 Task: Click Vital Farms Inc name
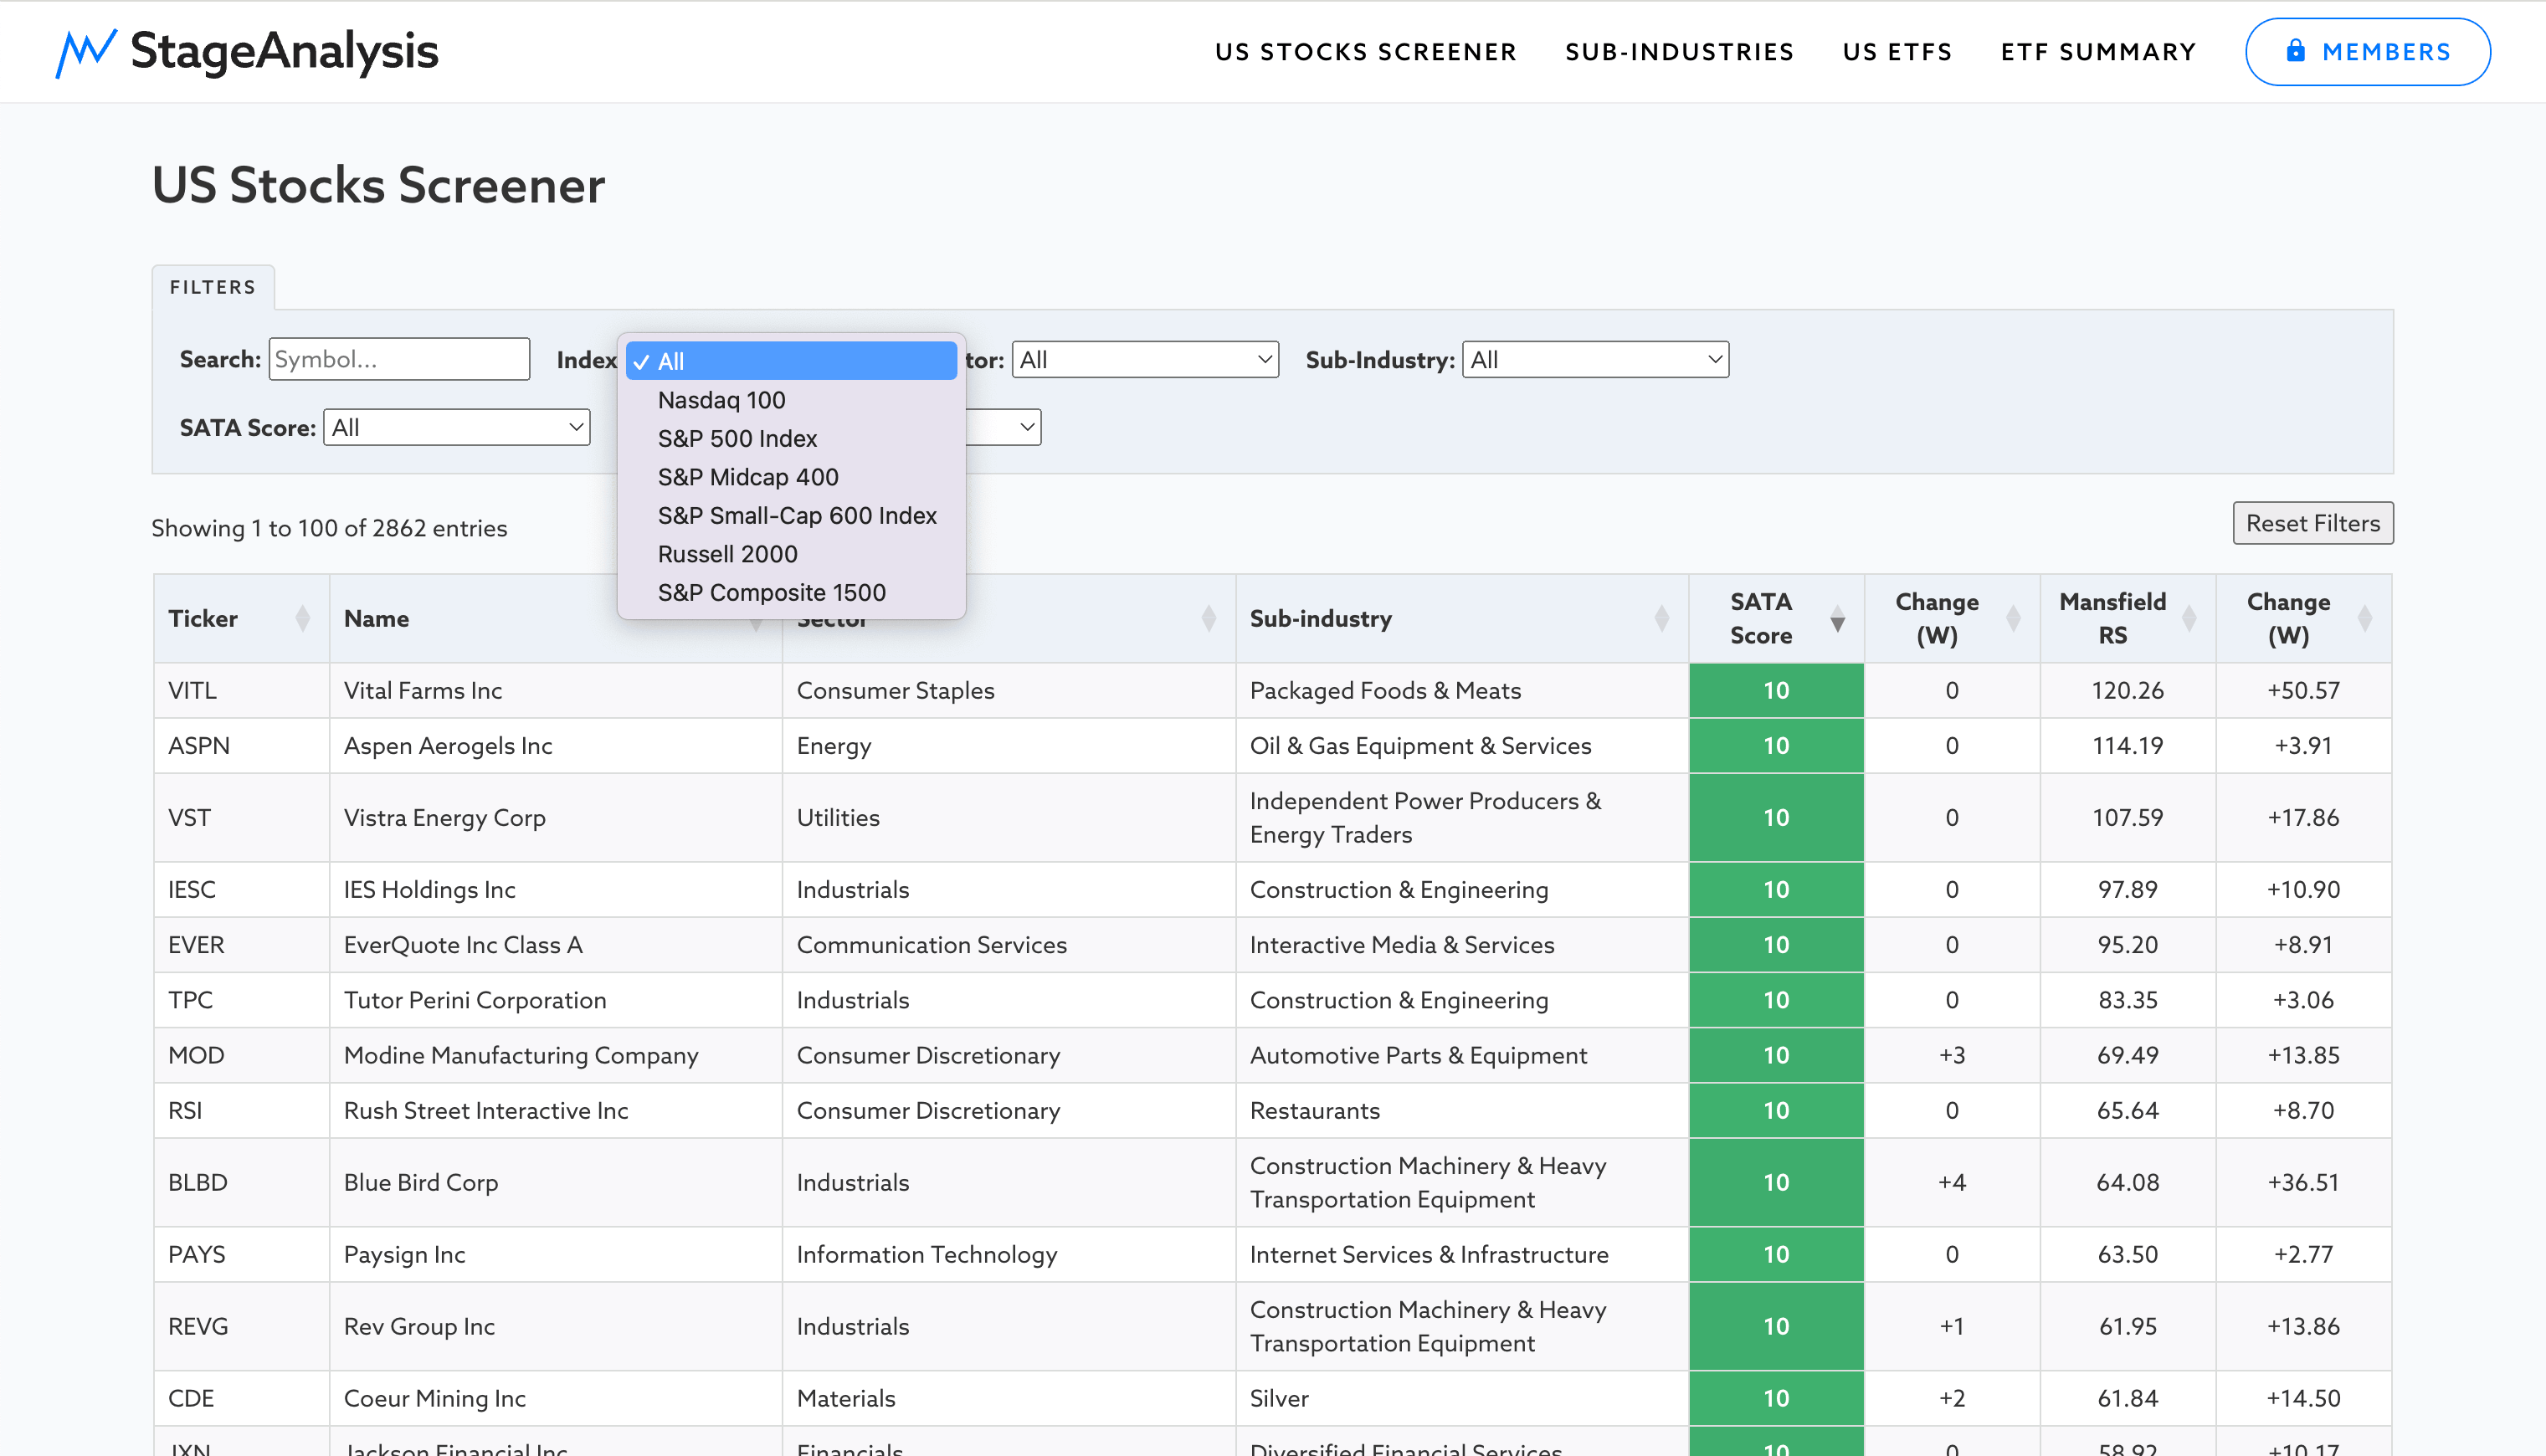(x=423, y=691)
